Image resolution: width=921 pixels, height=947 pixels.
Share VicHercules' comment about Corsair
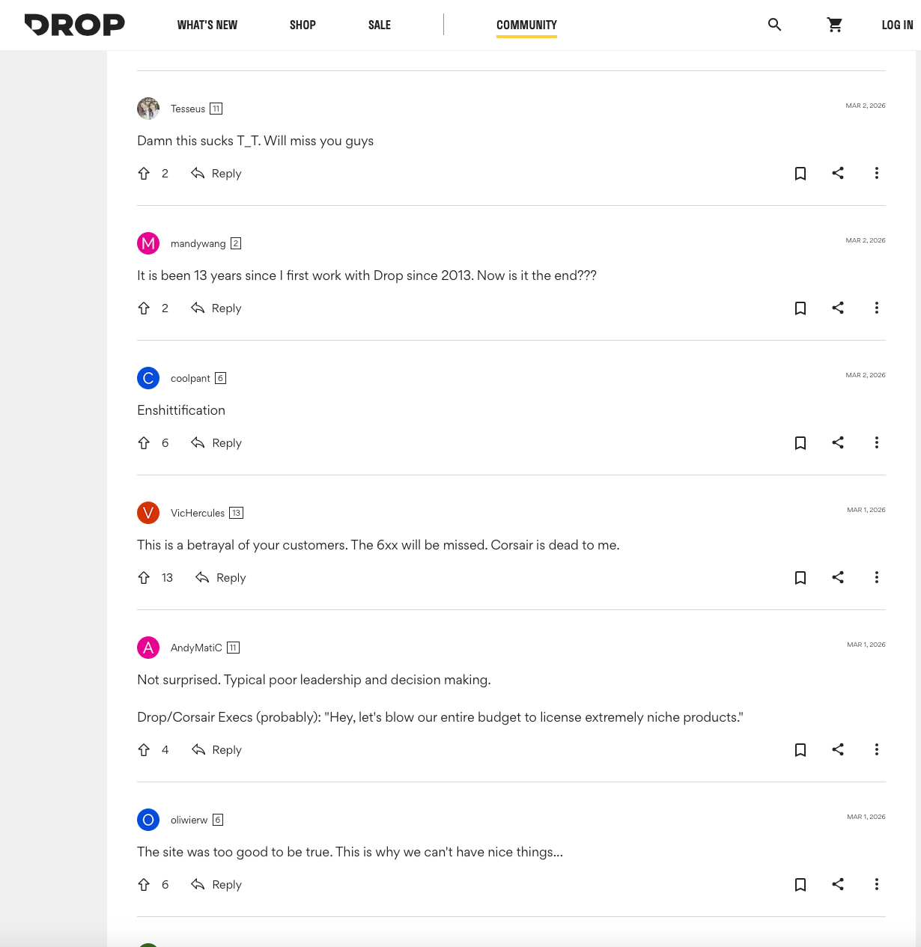point(838,577)
